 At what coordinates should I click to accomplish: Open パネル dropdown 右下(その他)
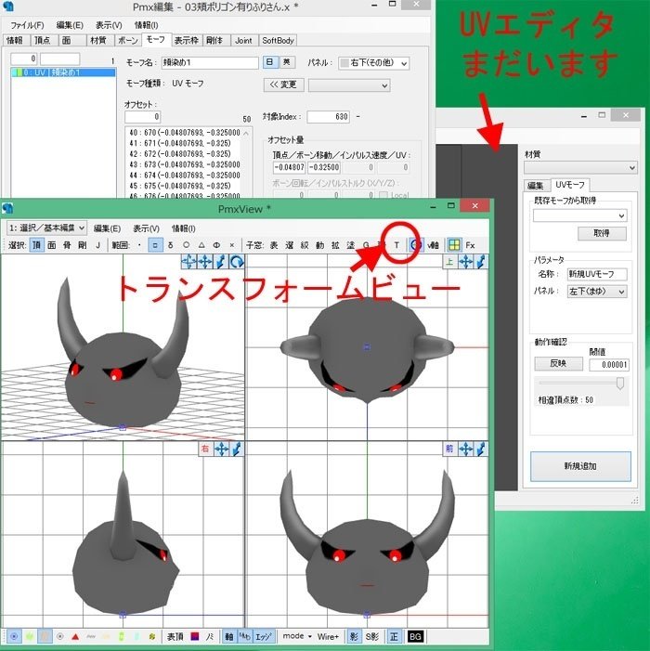[x=373, y=63]
